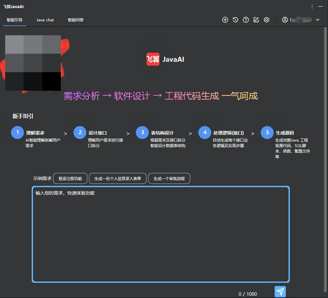Screen dimensions: 328x298
Task: Switch to the Java chat tab
Action: point(45,20)
